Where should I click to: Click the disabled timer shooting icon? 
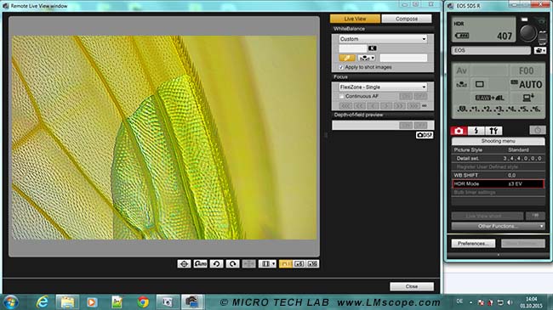pyautogui.click(x=537, y=130)
